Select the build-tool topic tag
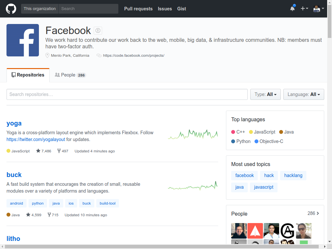 (108, 203)
